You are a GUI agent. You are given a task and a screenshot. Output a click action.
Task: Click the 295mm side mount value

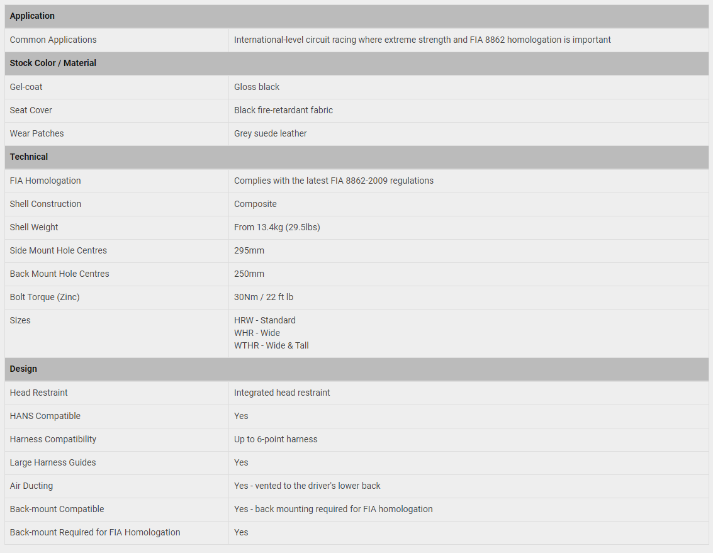[x=249, y=250]
